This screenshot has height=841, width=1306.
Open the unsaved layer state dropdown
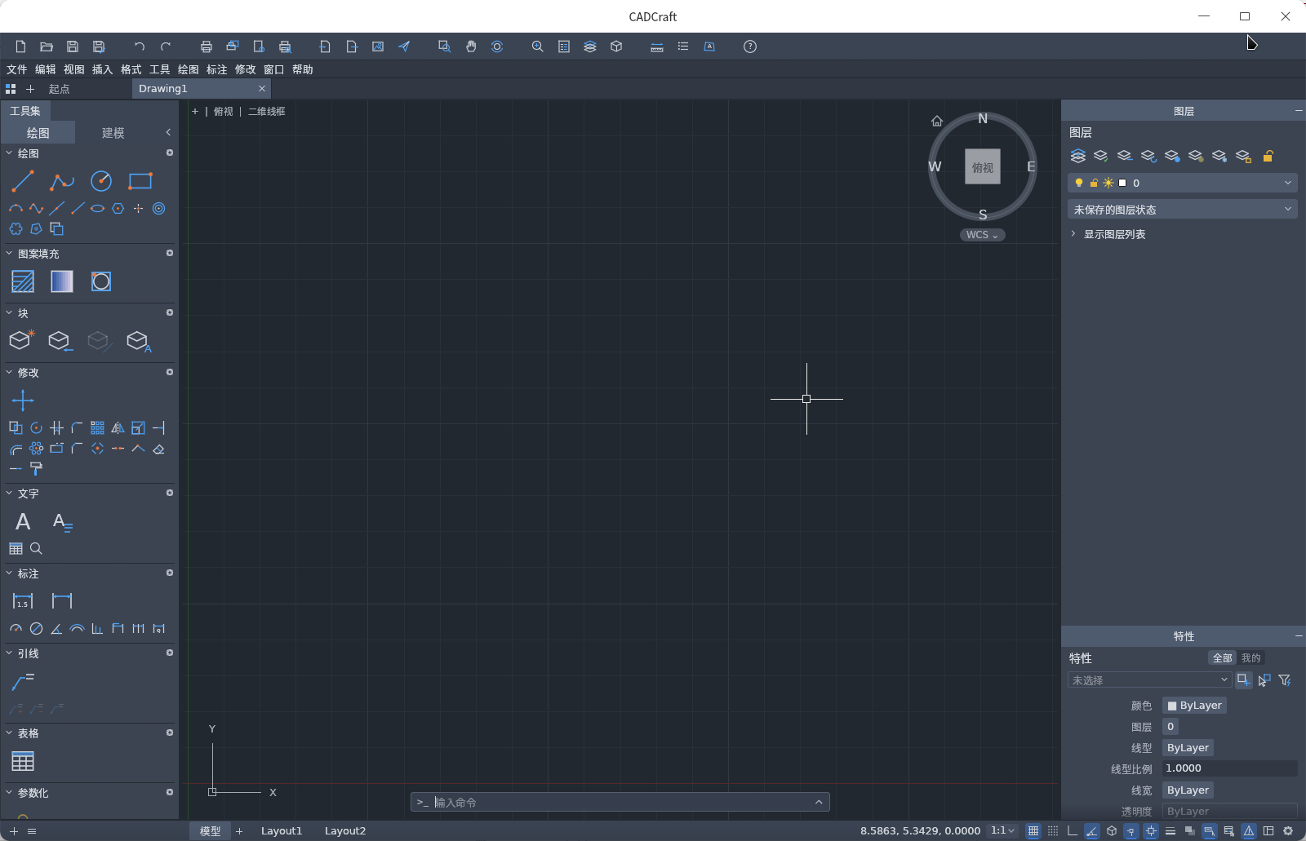1183,210
